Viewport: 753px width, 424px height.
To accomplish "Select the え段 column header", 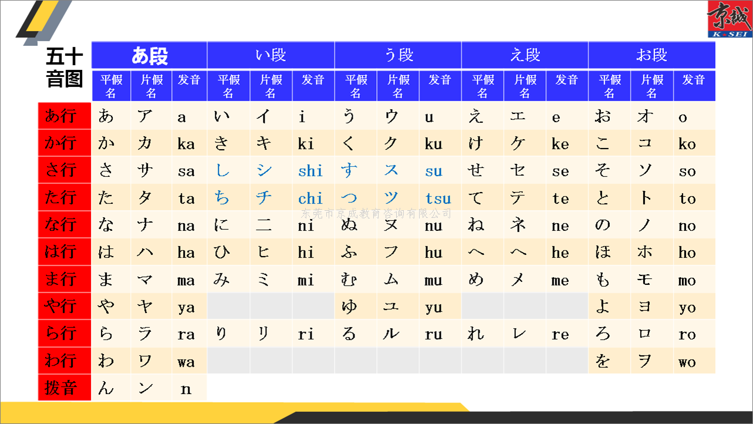I will pyautogui.click(x=525, y=55).
